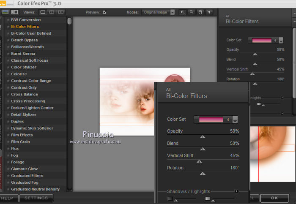Open Classical Soft Focus filter
296x204 pixels.
pos(30,60)
